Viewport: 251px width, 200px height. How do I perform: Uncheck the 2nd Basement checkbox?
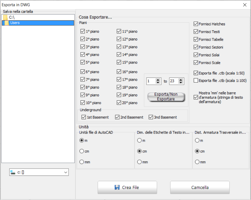point(117,117)
